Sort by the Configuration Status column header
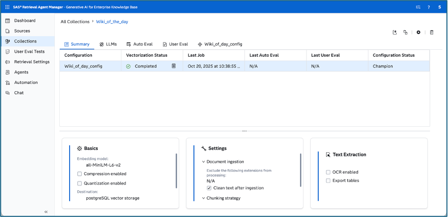Image resolution: width=448 pixels, height=217 pixels. (399, 55)
